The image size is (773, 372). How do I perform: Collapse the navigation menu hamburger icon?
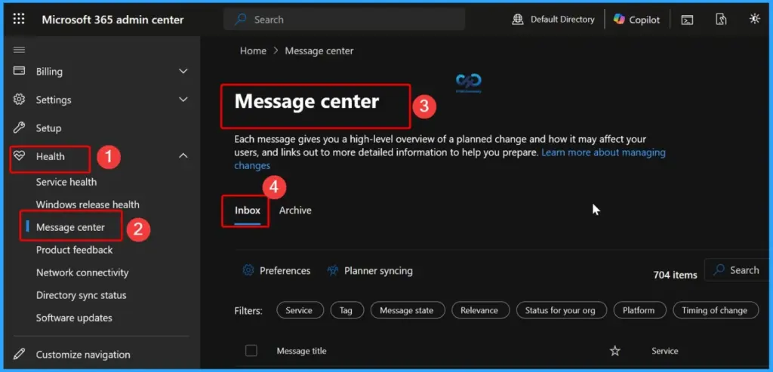coord(19,50)
